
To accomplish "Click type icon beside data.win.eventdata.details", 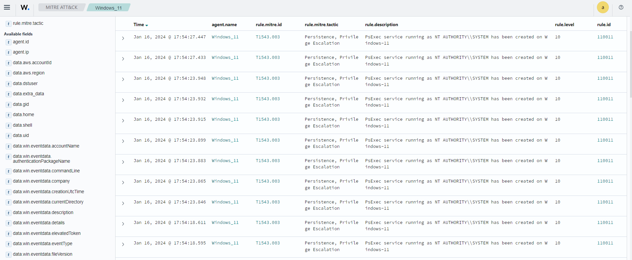I will (x=9, y=223).
